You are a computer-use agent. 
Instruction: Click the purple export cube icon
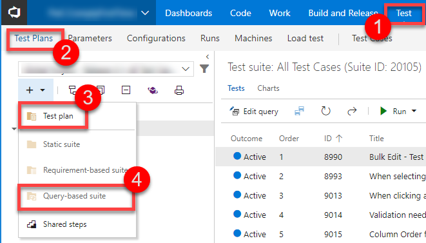point(153,90)
